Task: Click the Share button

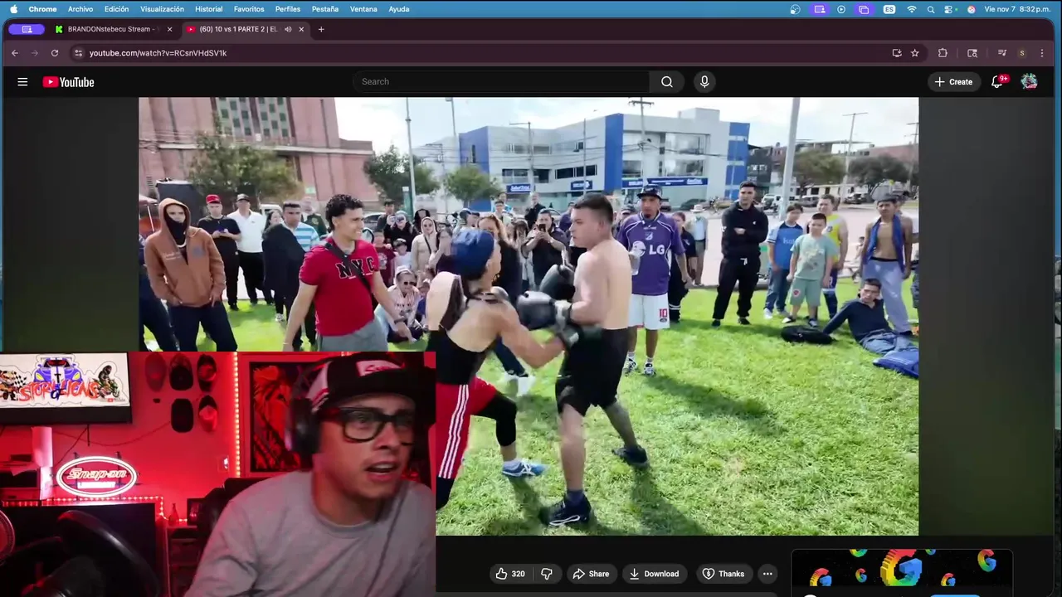Action: [591, 574]
